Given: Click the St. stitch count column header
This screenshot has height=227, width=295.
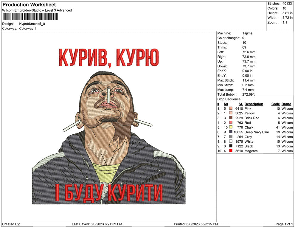Looking at the screenshot, I should point(240,104).
